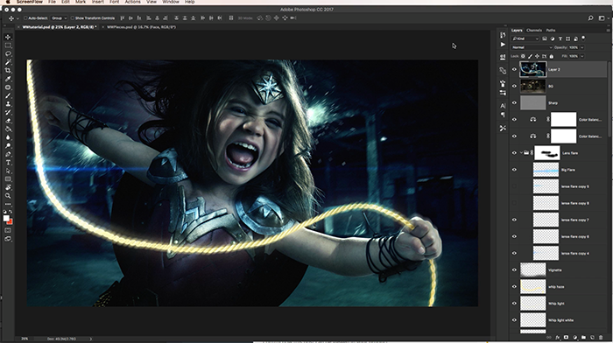
Task: Hide the Sharp layer
Action: 515,103
